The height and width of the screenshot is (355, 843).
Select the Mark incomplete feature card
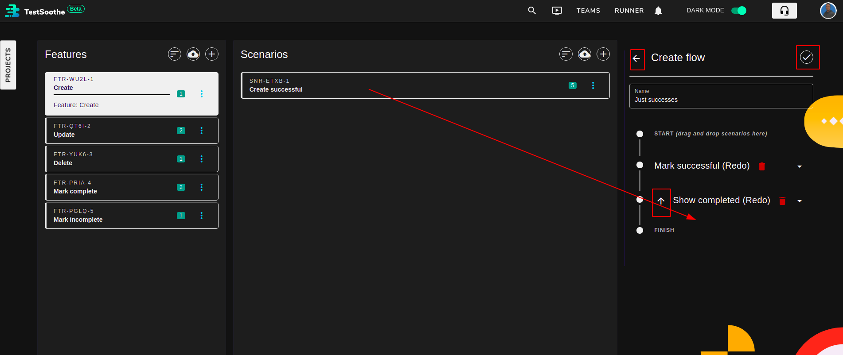[132, 216]
